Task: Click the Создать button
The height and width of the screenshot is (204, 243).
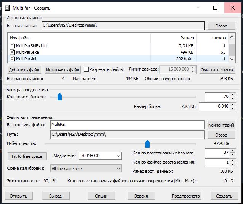Action: [x=224, y=196]
